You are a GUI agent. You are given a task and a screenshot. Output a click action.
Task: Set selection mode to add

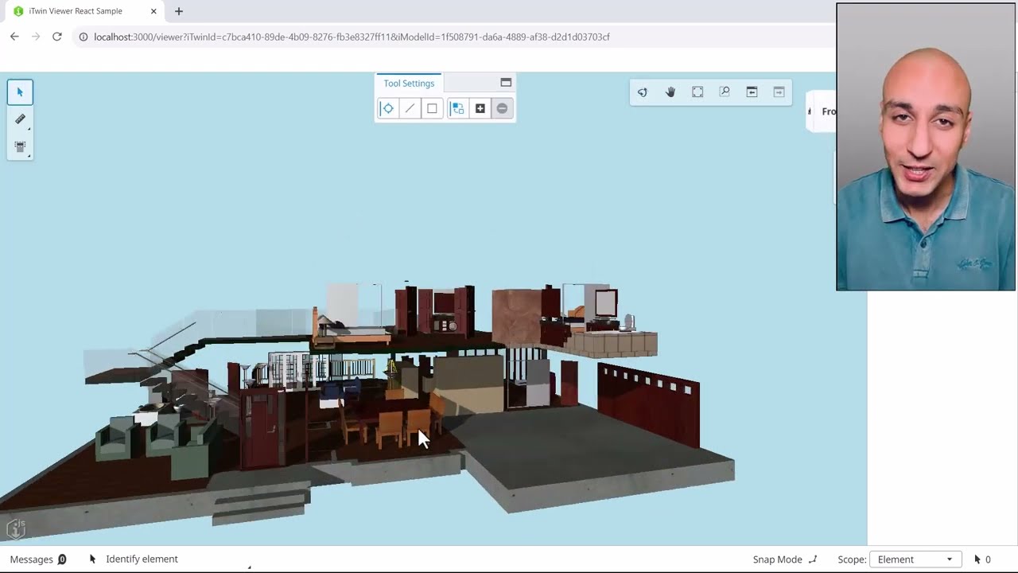(480, 108)
